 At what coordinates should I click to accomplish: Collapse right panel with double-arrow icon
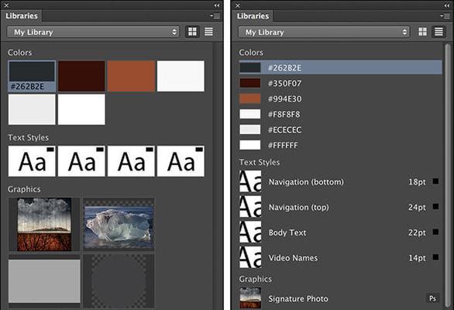point(447,5)
